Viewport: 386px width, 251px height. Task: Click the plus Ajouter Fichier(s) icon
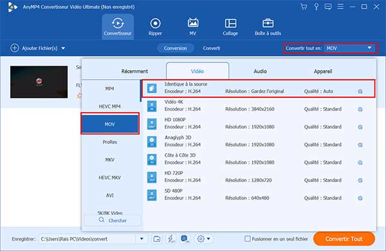tap(15, 48)
